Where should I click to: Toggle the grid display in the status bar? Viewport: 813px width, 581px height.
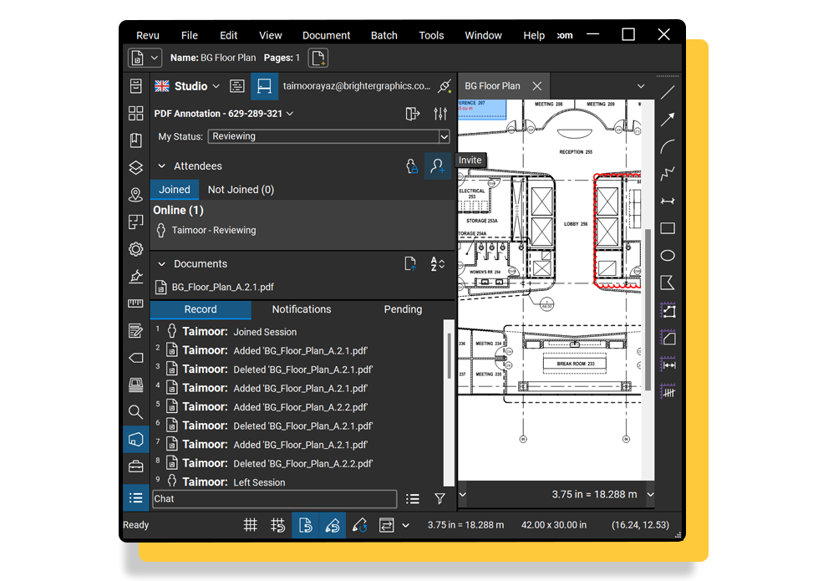(x=250, y=525)
